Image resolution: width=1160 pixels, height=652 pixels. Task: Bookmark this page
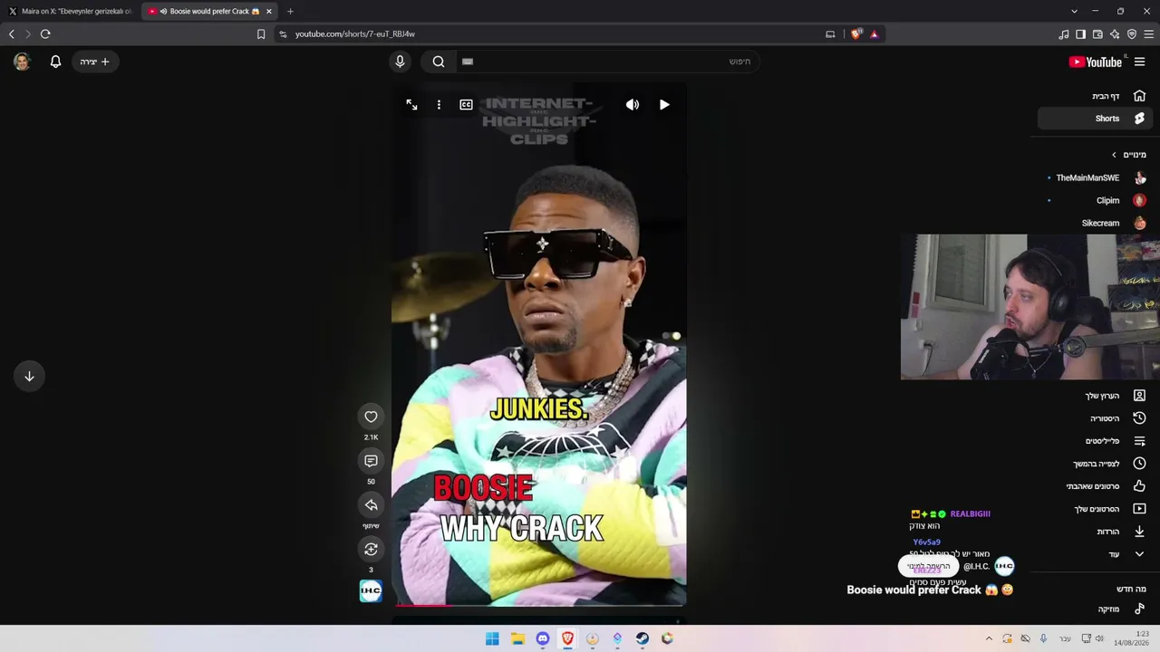coord(261,34)
